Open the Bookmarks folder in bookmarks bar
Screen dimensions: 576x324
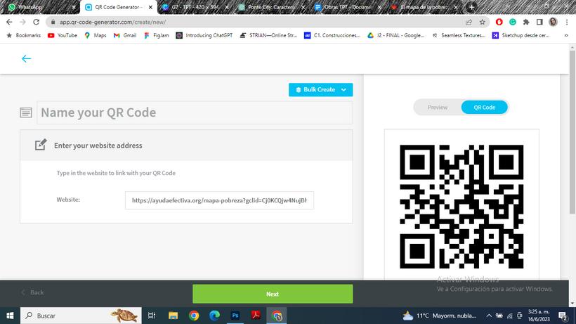24,35
